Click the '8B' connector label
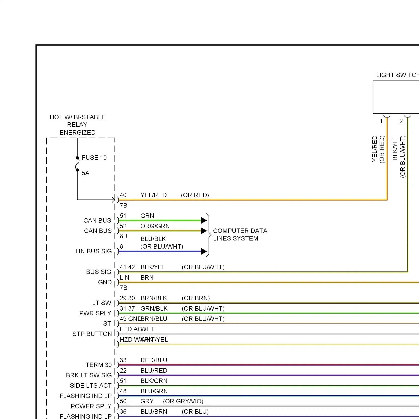 pos(123,236)
